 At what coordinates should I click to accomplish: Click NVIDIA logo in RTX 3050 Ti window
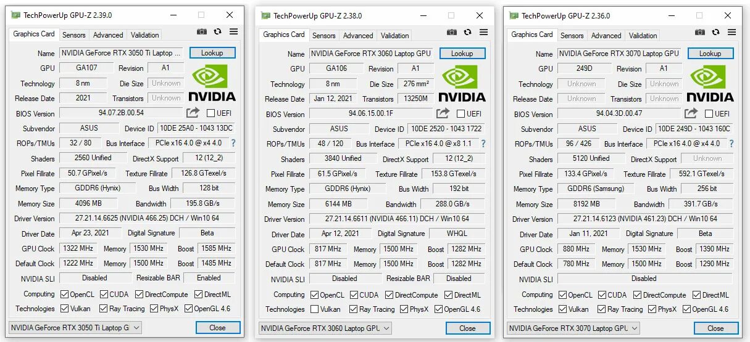(x=212, y=83)
